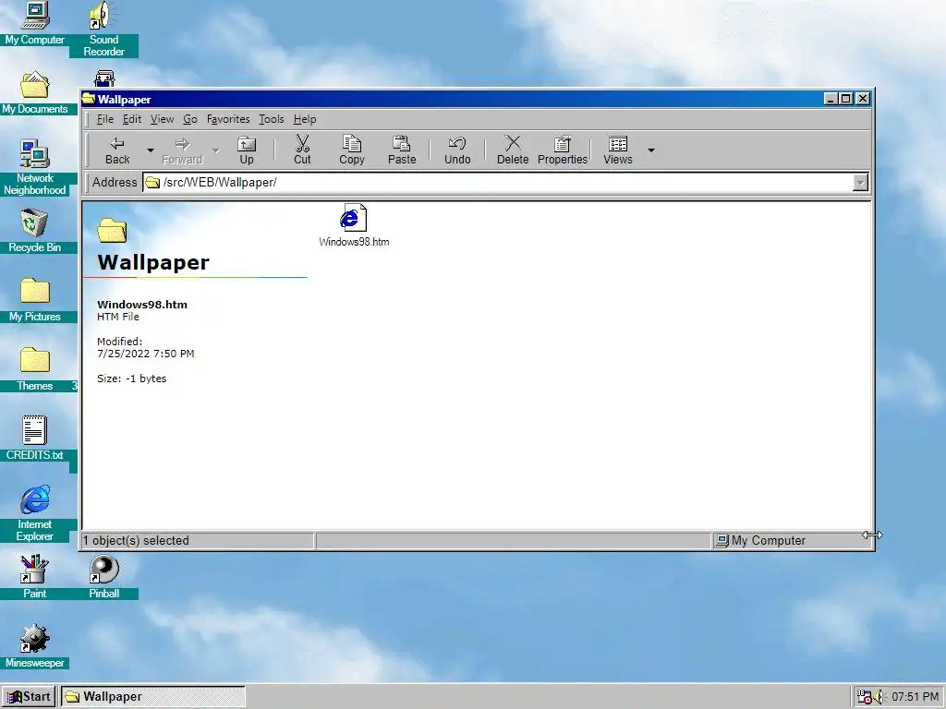The image size is (946, 709).
Task: Go back using the Back toolbar button
Action: (117, 150)
